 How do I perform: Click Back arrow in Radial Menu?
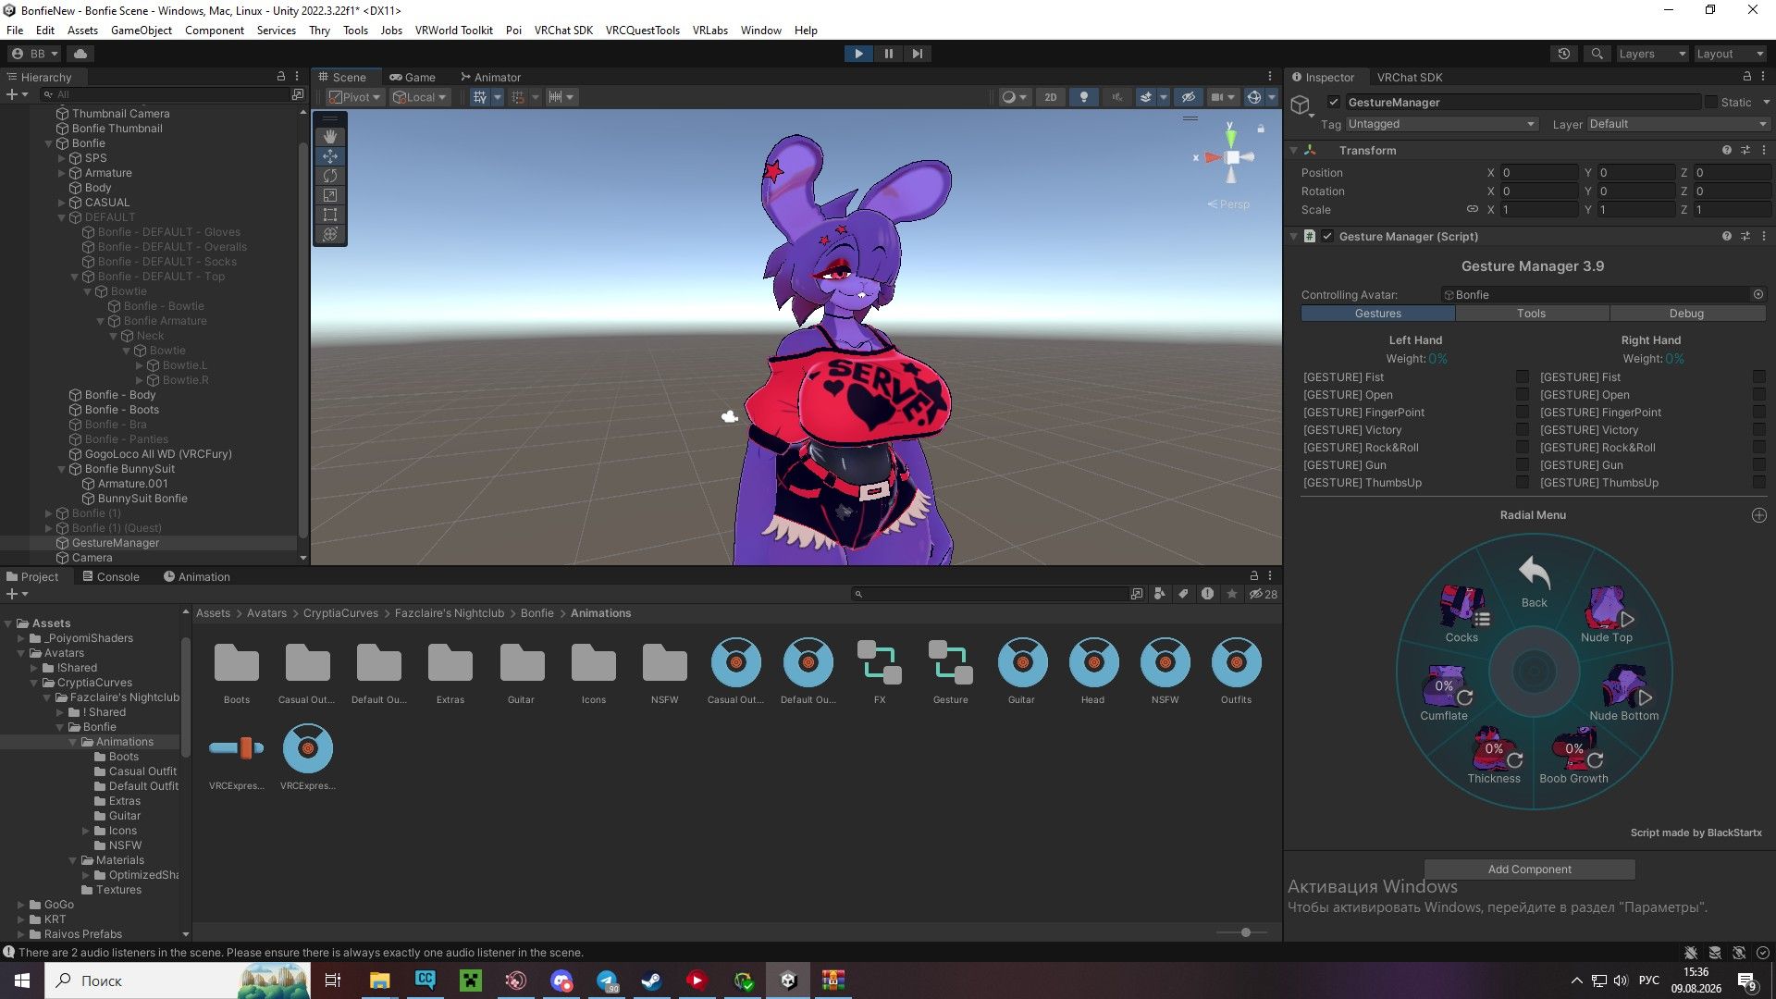pos(1534,581)
